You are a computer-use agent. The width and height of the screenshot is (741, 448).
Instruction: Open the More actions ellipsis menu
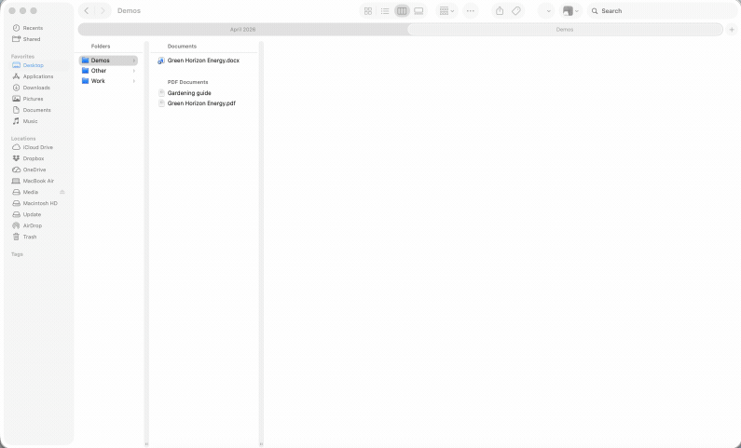(470, 11)
